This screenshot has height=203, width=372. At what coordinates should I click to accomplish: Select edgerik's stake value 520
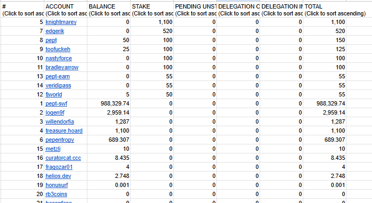click(152, 31)
